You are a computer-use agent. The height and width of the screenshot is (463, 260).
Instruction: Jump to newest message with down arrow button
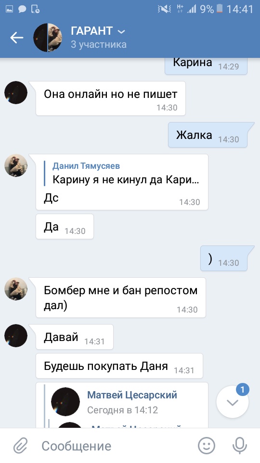232,402
